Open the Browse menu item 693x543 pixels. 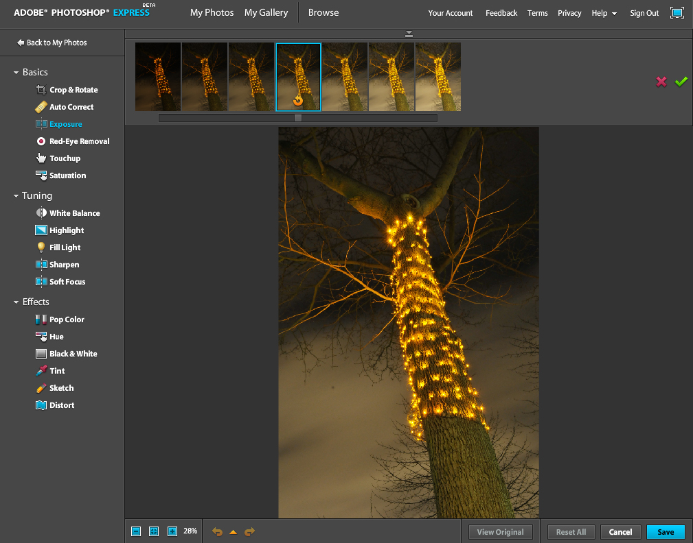[x=323, y=12]
